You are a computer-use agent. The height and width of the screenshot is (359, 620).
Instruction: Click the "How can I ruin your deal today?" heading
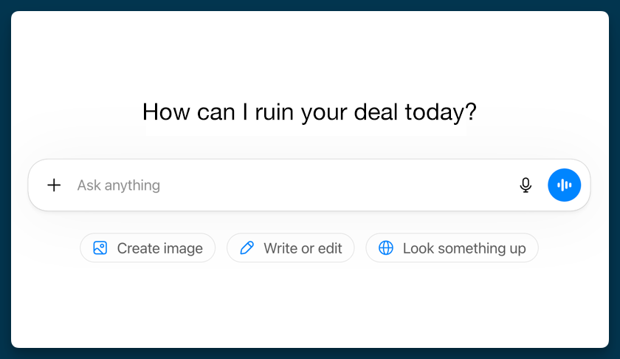[x=309, y=112]
